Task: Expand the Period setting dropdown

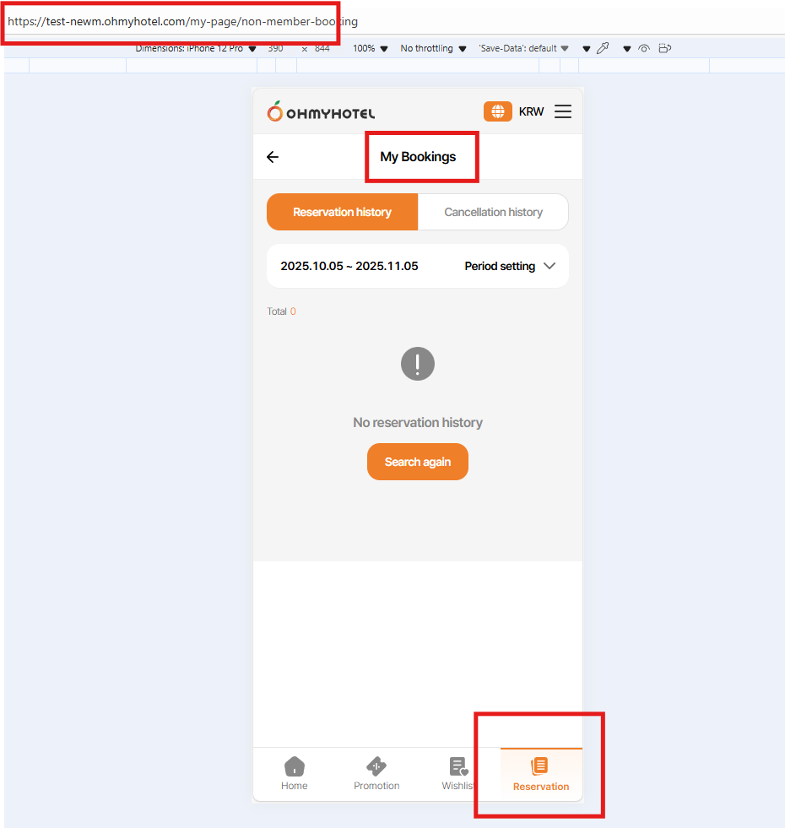Action: tap(510, 266)
